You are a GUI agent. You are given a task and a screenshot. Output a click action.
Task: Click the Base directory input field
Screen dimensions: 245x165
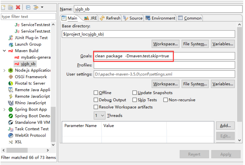[x=148, y=34]
